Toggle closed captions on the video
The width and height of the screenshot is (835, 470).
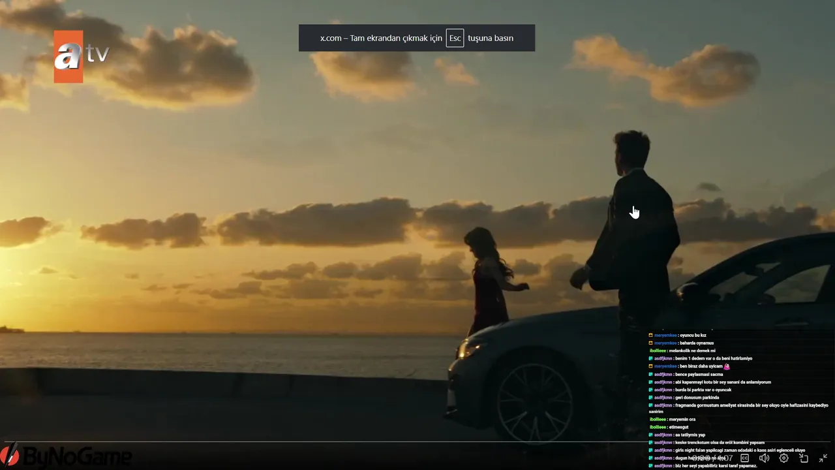tap(744, 458)
